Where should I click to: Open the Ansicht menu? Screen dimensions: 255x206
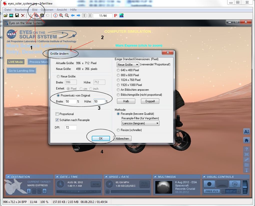pyautogui.click(x=62, y=10)
